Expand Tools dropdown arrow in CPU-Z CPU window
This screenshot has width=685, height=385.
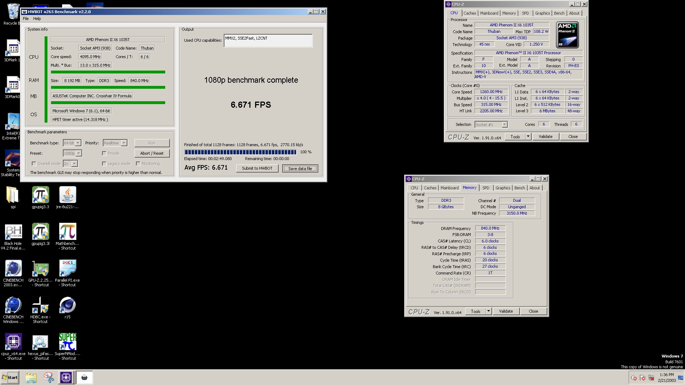click(x=528, y=137)
